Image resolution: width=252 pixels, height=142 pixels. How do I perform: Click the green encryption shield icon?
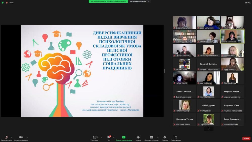(x=2, y=3)
